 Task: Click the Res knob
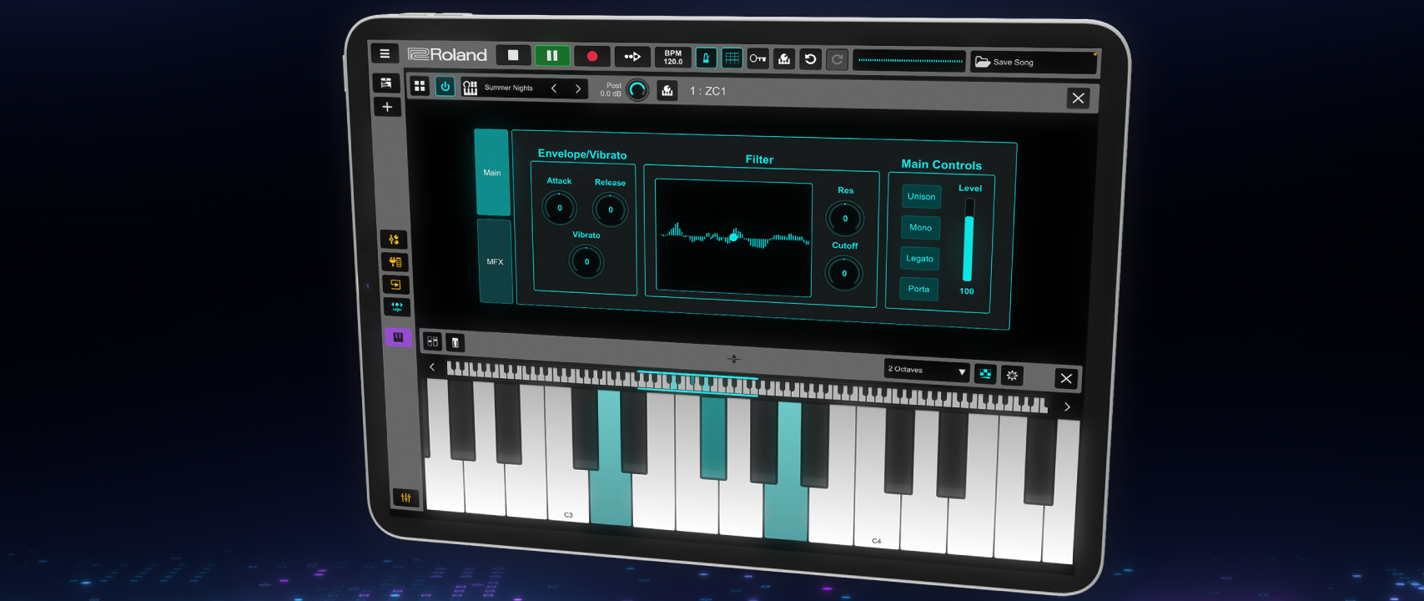point(844,219)
